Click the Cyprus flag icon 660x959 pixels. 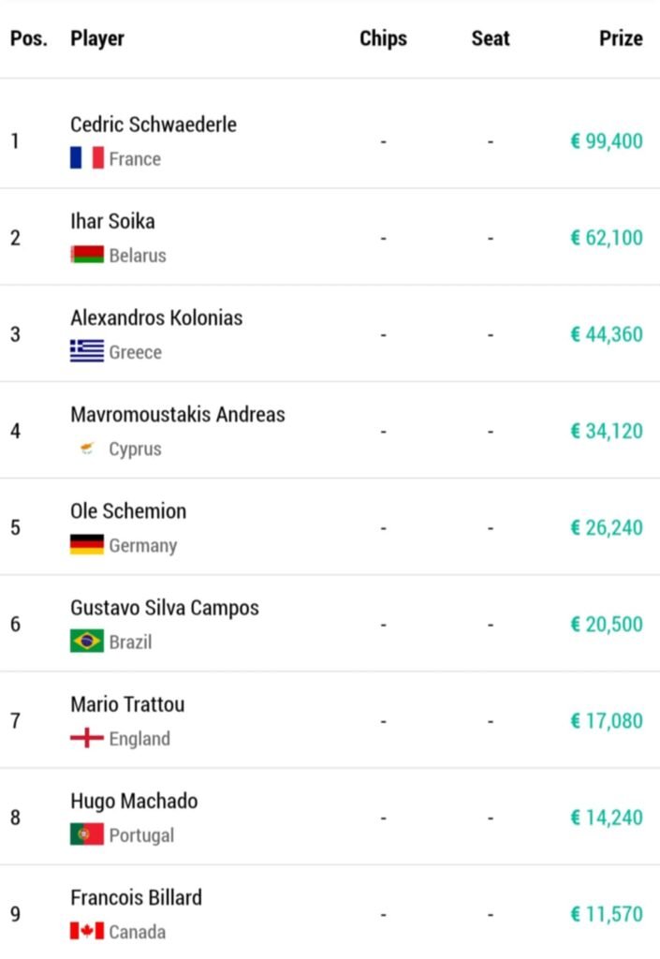pos(86,449)
